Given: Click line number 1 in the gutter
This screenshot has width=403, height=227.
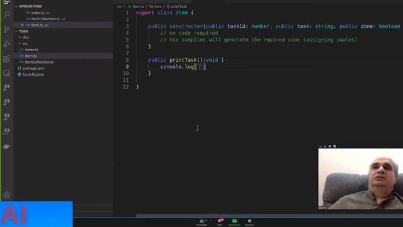Looking at the screenshot, I should 127,13.
